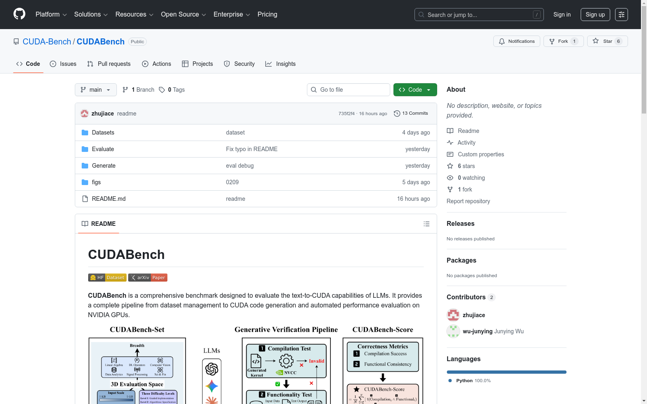The width and height of the screenshot is (647, 404).
Task: Click the Python language bar
Action: pos(507,372)
